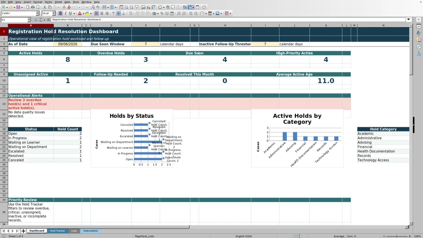Click the Clear Direct Formatting icon
Image resolution: width=423 pixels, height=238 pixels.
point(69,7)
